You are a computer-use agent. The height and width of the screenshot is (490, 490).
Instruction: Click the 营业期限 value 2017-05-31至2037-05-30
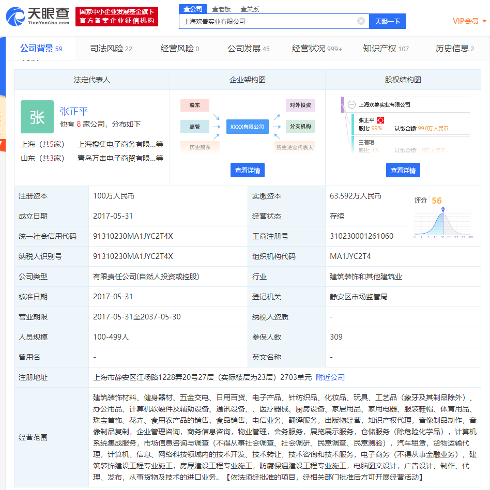(x=137, y=316)
